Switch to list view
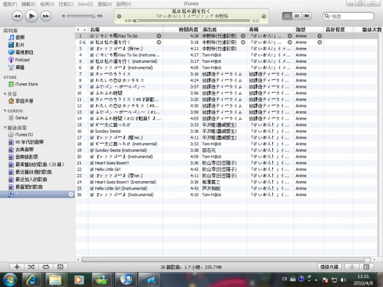The image size is (383, 287). pos(287,16)
